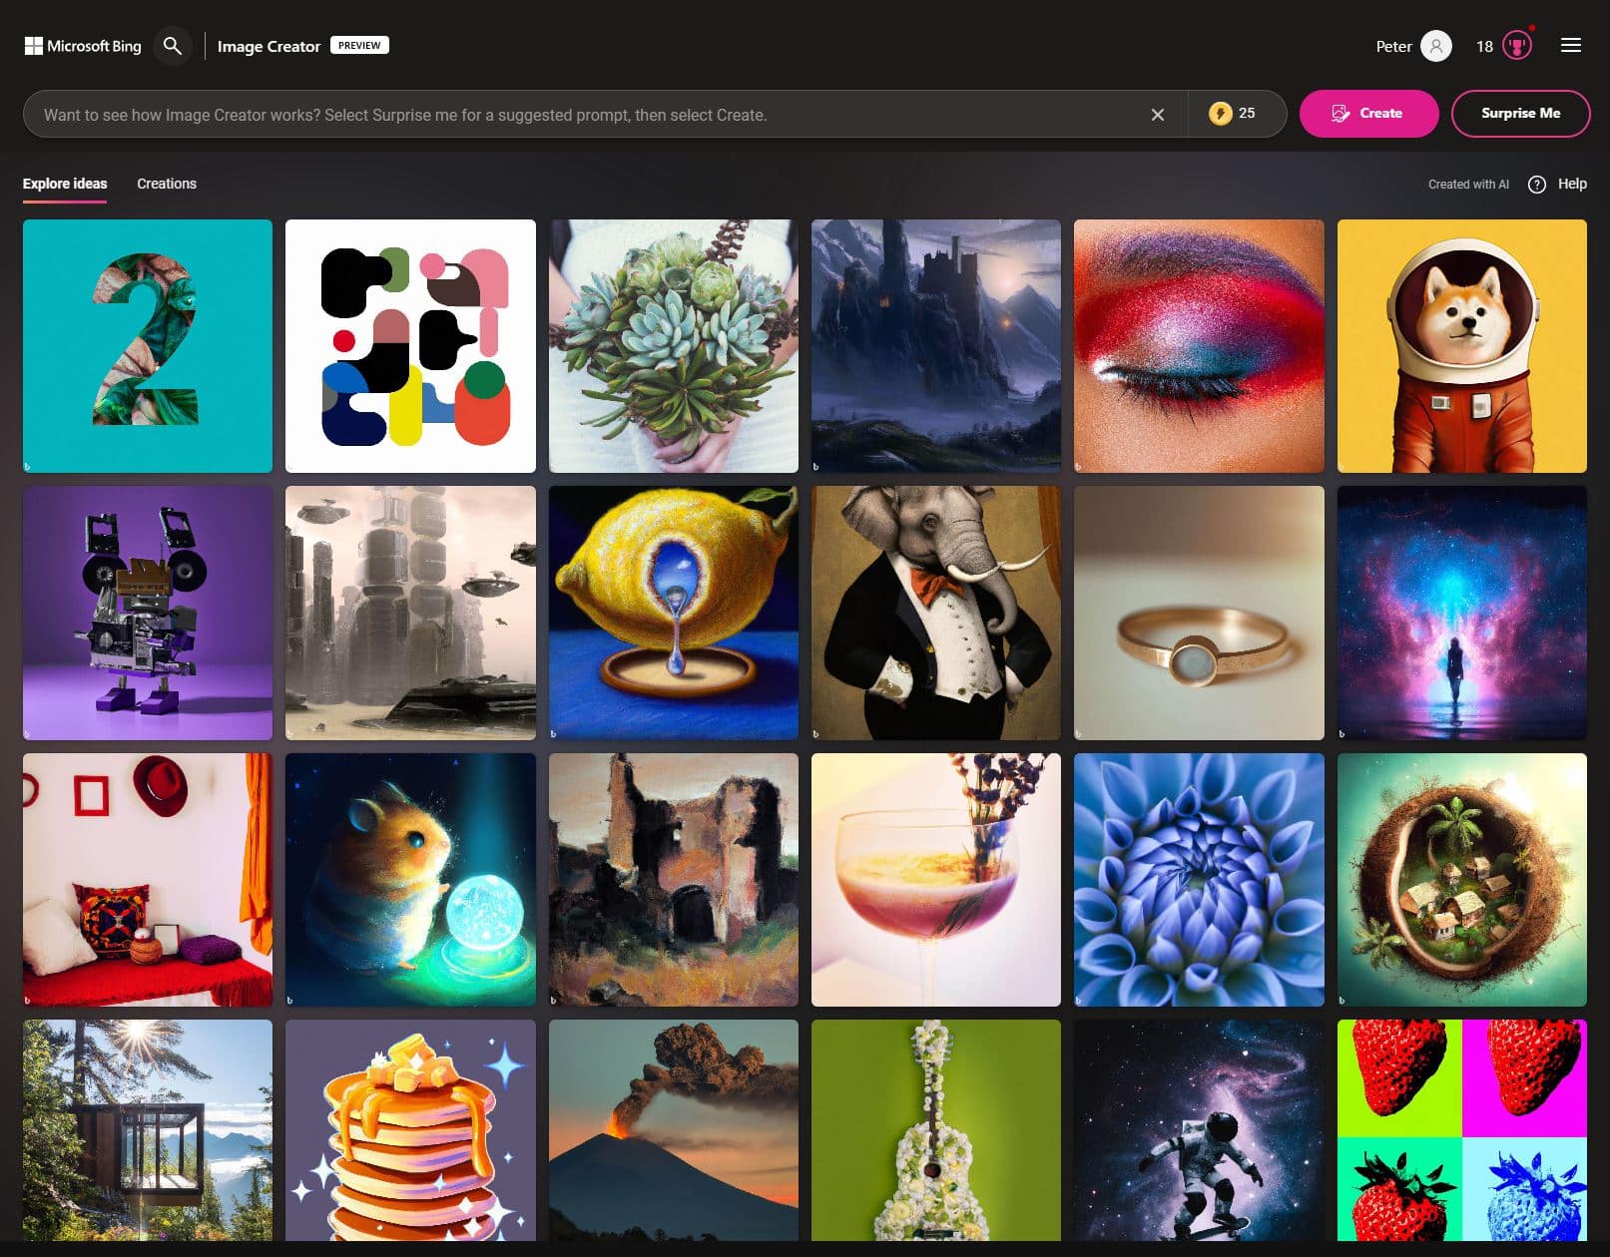Image resolution: width=1610 pixels, height=1257 pixels.
Task: Click the boosts coin icon showing 25
Action: 1220,114
